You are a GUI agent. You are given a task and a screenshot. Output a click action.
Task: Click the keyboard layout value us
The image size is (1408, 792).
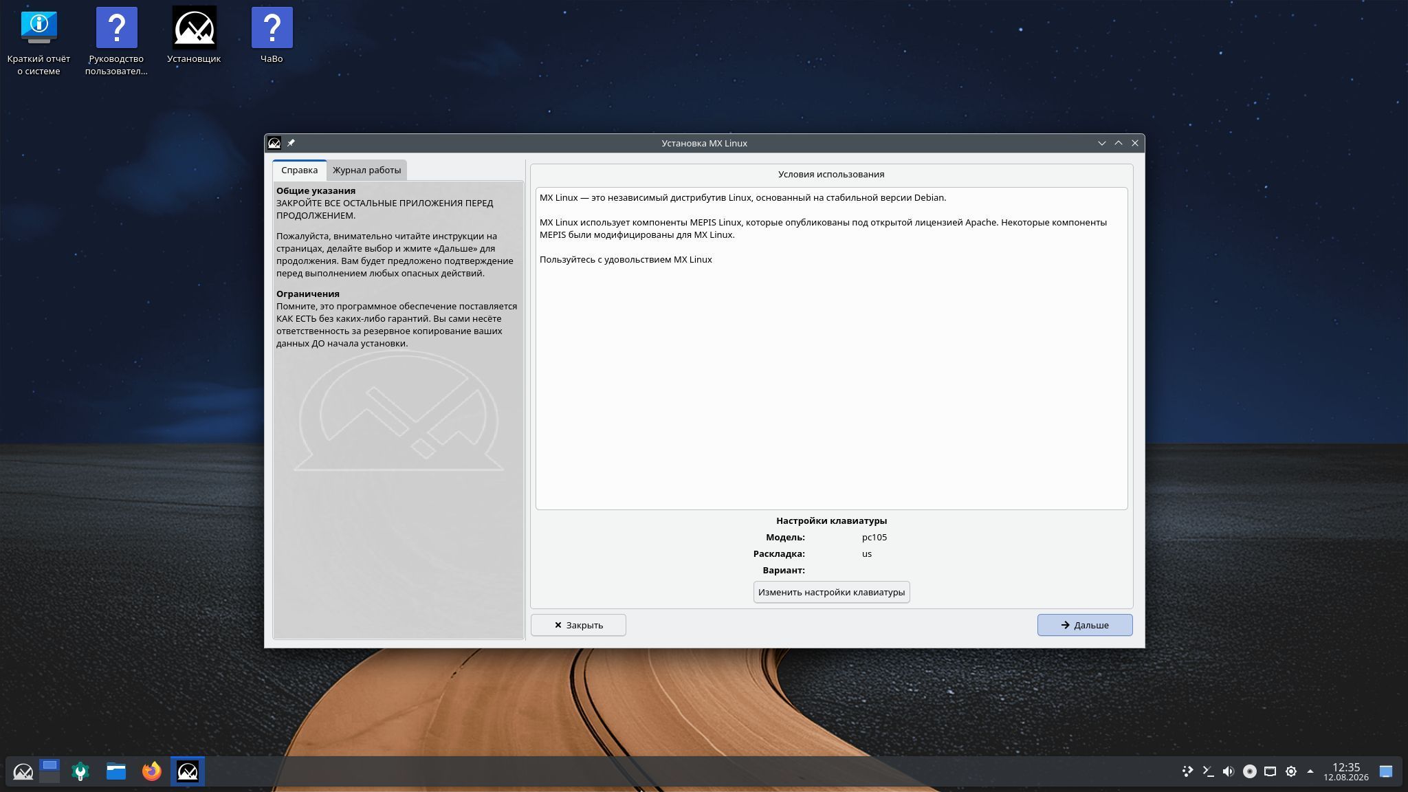tap(867, 553)
